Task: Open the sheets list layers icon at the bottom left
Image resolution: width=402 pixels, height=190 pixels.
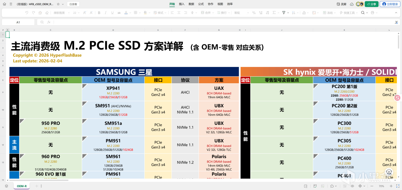Action: tap(6, 186)
